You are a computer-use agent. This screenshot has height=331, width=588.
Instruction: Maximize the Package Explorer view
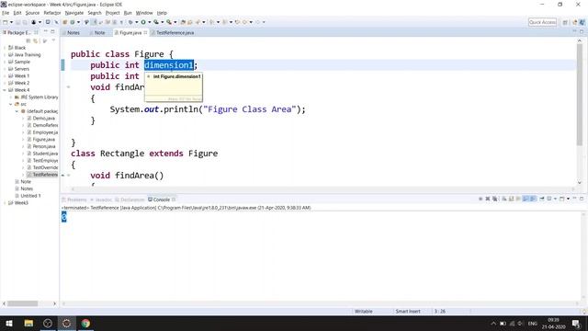coord(53,32)
